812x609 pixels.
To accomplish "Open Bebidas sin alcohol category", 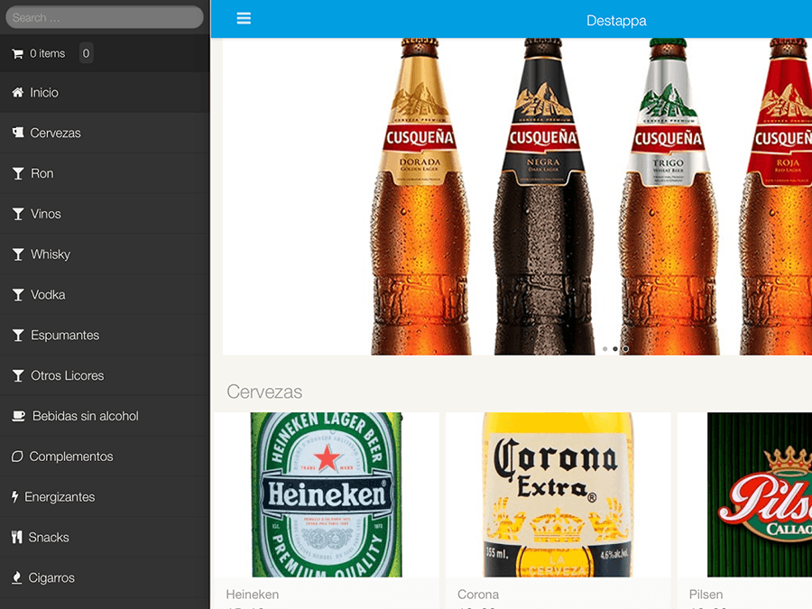I will tap(106, 416).
